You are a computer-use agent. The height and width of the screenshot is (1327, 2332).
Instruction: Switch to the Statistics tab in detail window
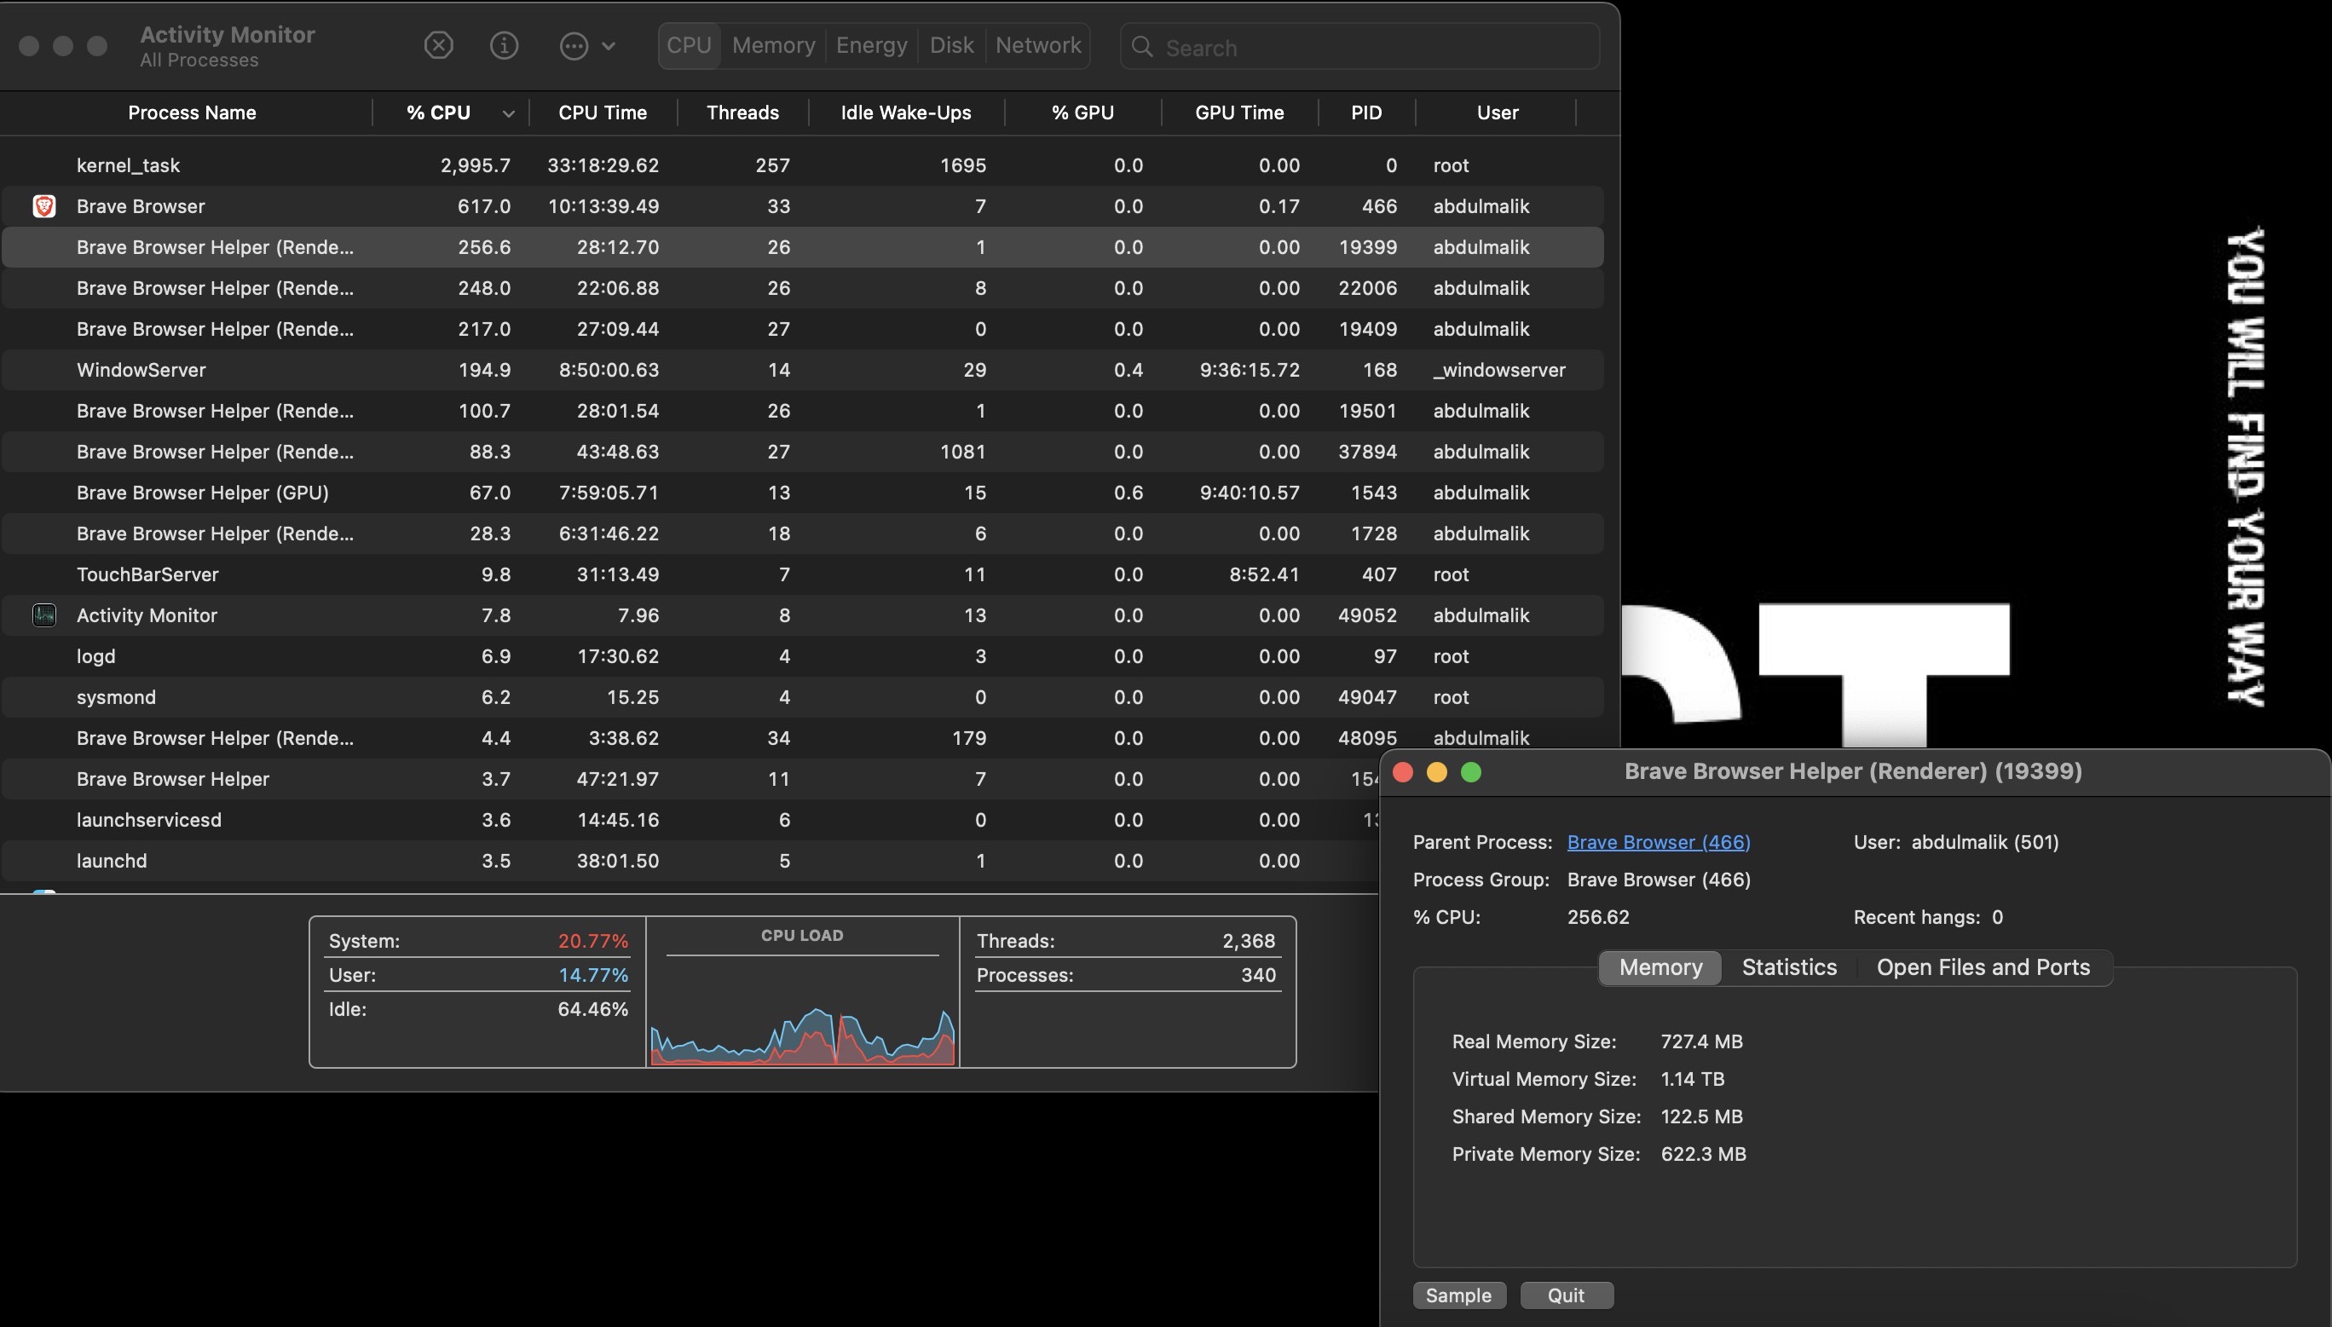click(x=1788, y=967)
